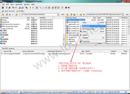Expand the remote path dropdown arrow
The height and width of the screenshot is (94, 130).
122,14
